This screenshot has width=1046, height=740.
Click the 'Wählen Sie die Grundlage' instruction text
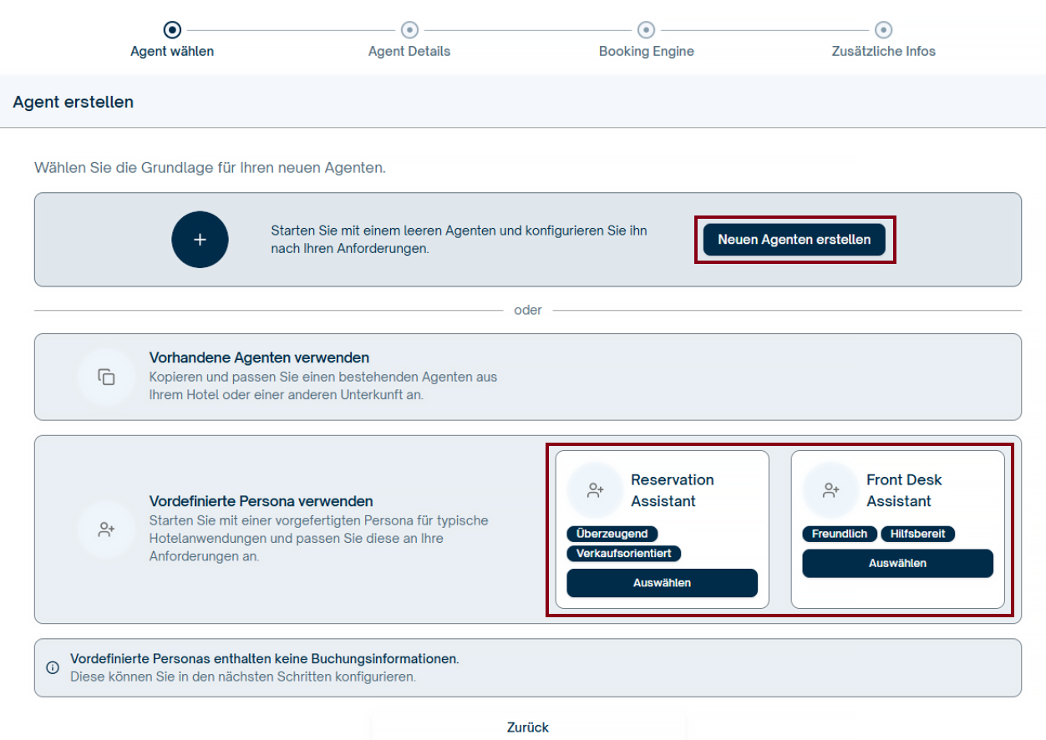210,168
